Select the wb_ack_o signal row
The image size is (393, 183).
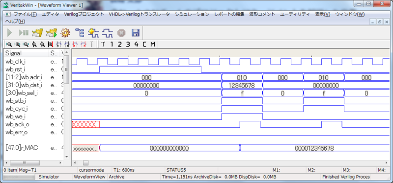[34, 124]
